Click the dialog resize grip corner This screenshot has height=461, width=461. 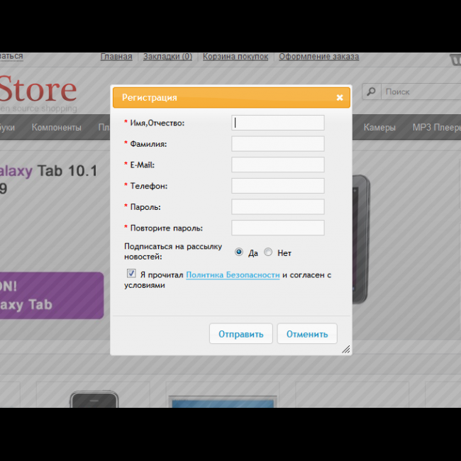pos(346,349)
